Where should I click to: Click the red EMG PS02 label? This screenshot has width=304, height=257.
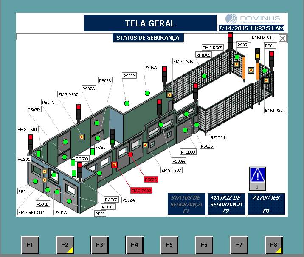141,191
